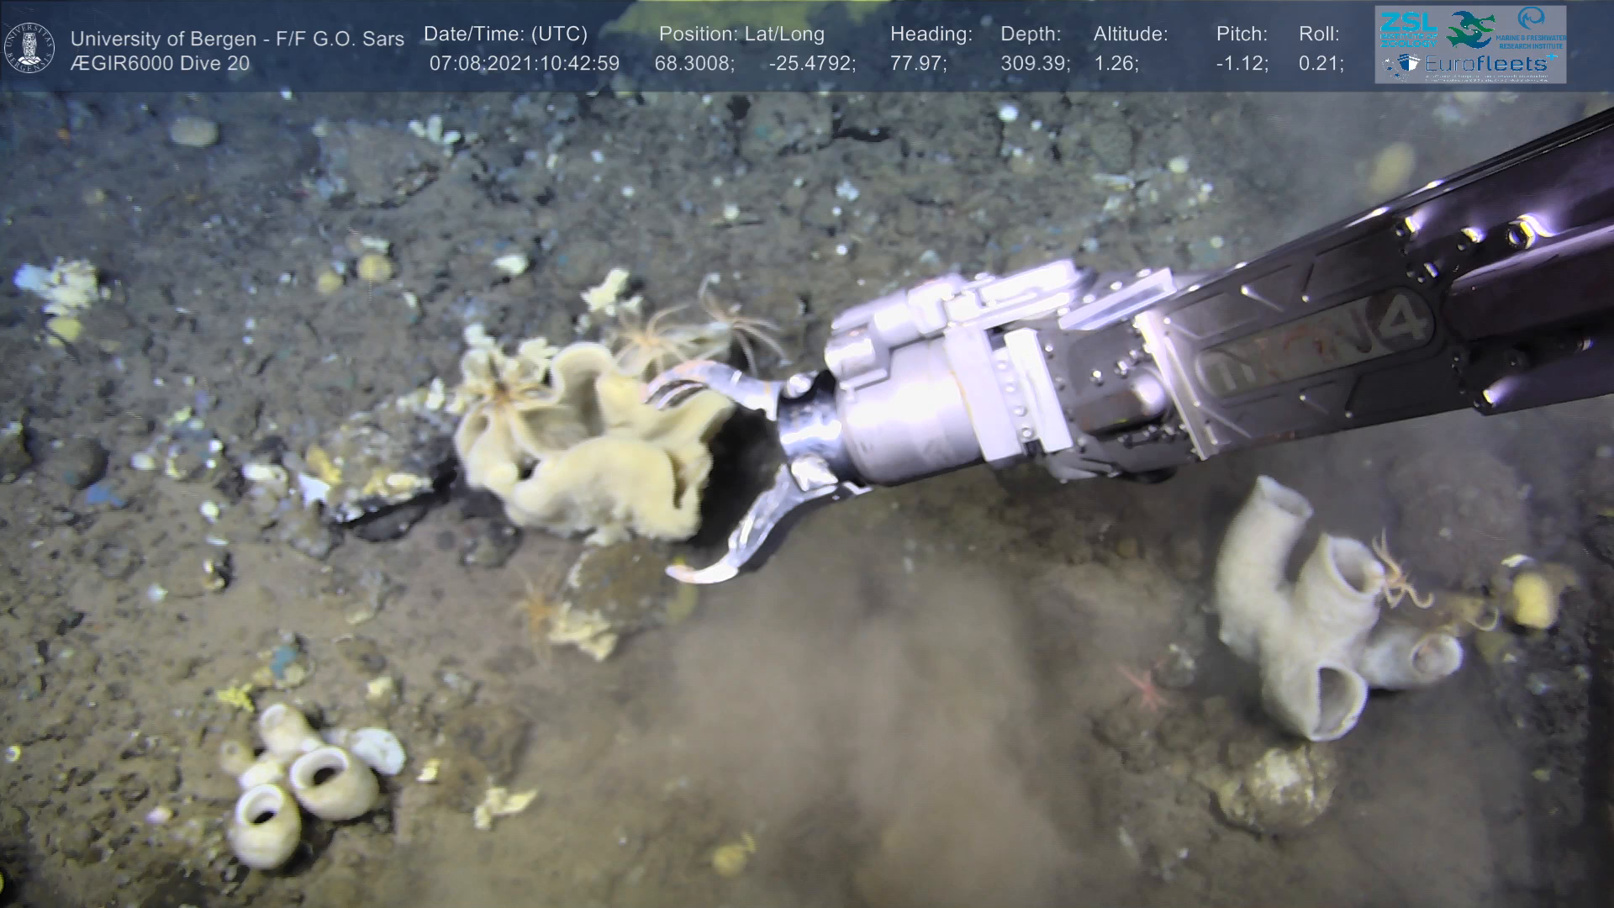
Task: Click the ÆGIR6000 Dive 20 label
Action: 160,64
